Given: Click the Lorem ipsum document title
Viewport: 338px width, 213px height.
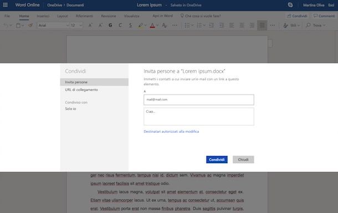Looking at the screenshot, I should [149, 5].
